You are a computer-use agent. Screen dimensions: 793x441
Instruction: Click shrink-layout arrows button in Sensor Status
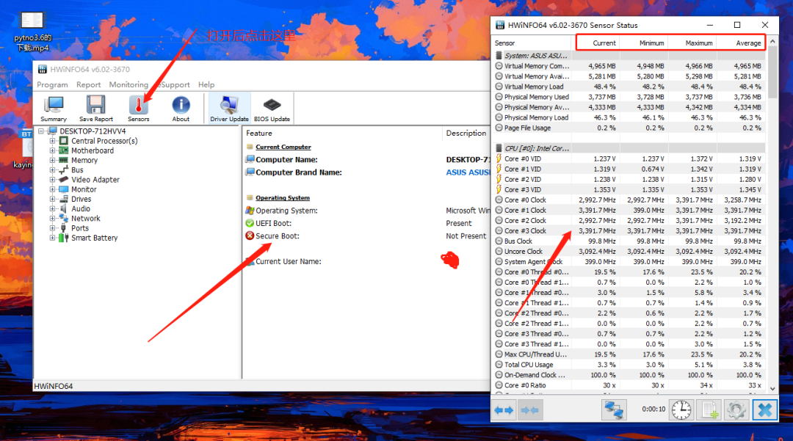pos(530,409)
